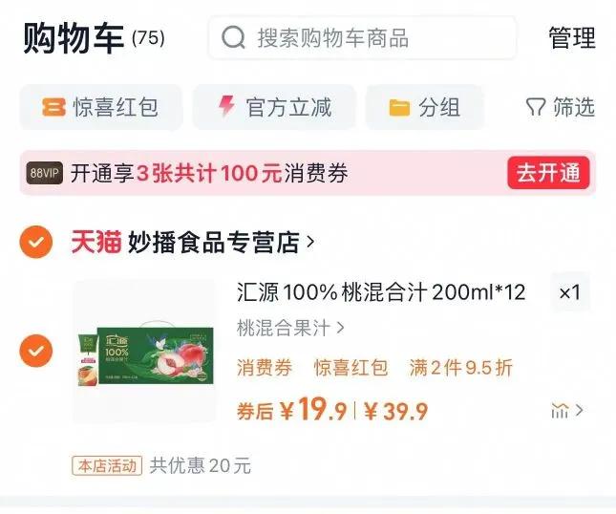616x514 pixels.
Task: Select the 分组 grouping tab
Action: (424, 107)
